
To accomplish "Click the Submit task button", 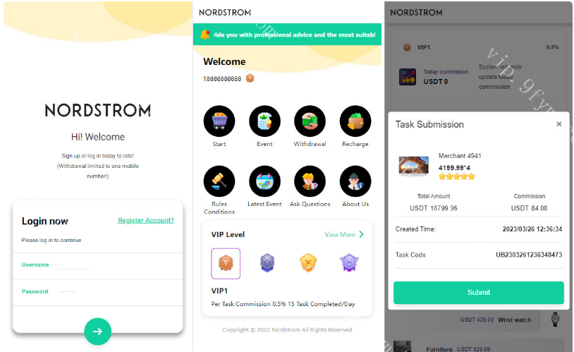I will 479,292.
